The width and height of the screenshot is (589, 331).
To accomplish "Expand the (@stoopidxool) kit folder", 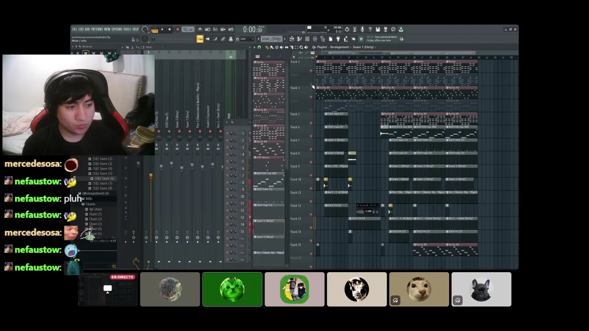I will click(x=96, y=194).
